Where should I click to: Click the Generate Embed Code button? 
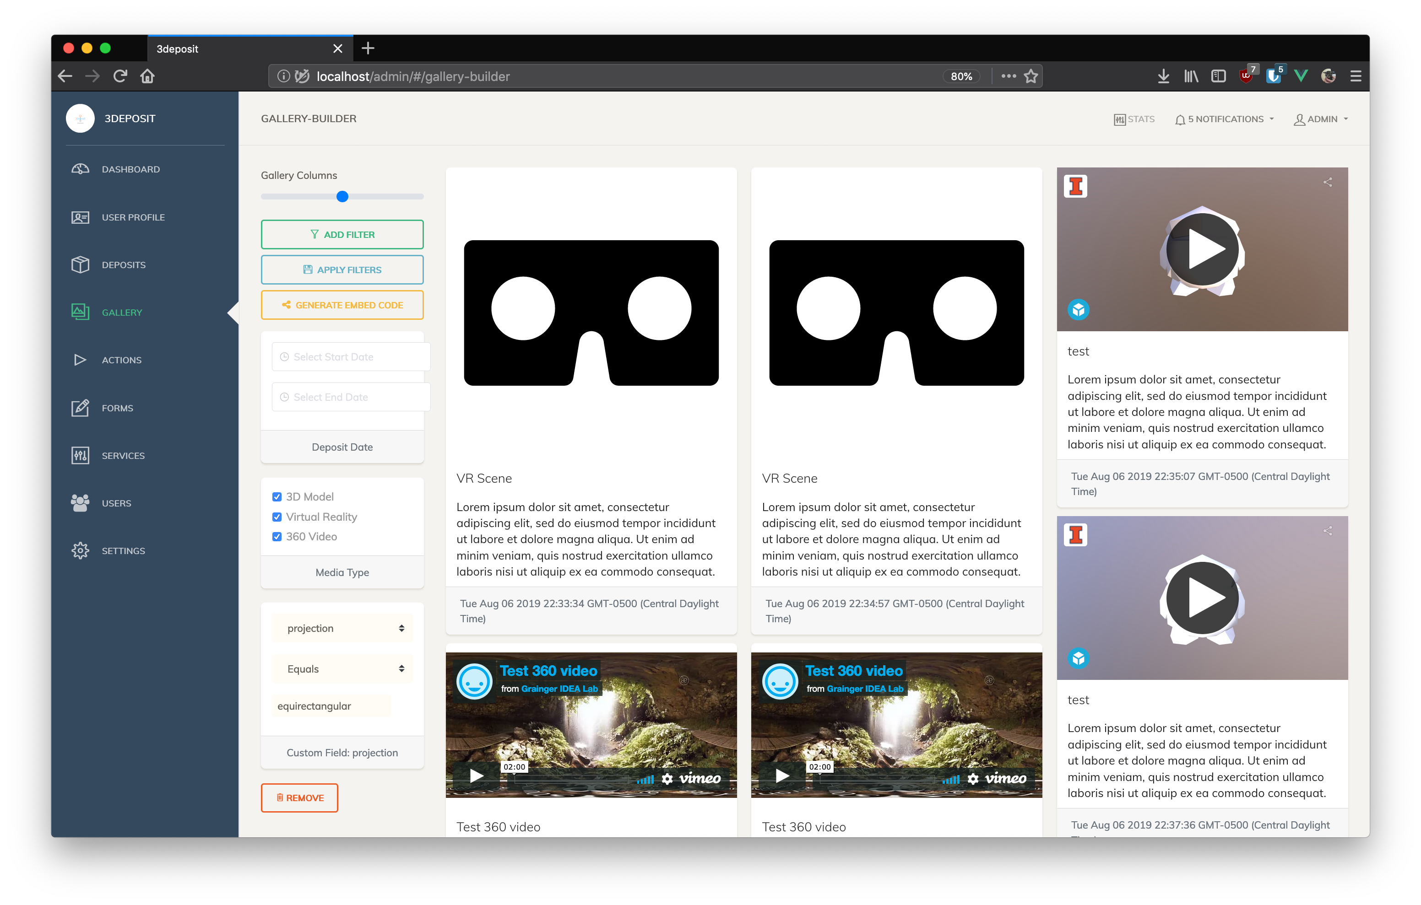point(342,305)
